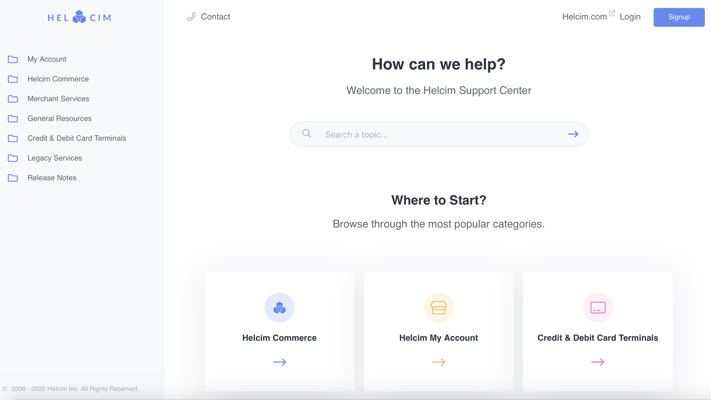Click the Signup button

pyautogui.click(x=679, y=17)
